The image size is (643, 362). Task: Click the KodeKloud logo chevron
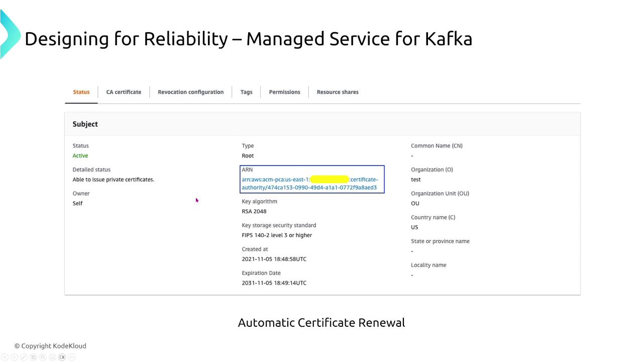9,34
